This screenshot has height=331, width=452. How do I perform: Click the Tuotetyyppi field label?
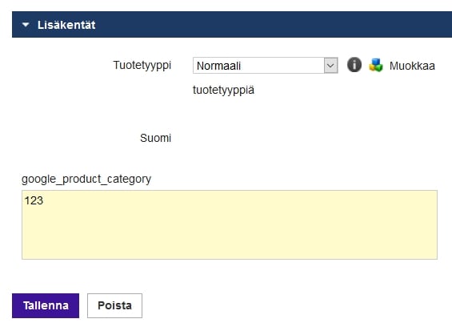click(x=142, y=65)
